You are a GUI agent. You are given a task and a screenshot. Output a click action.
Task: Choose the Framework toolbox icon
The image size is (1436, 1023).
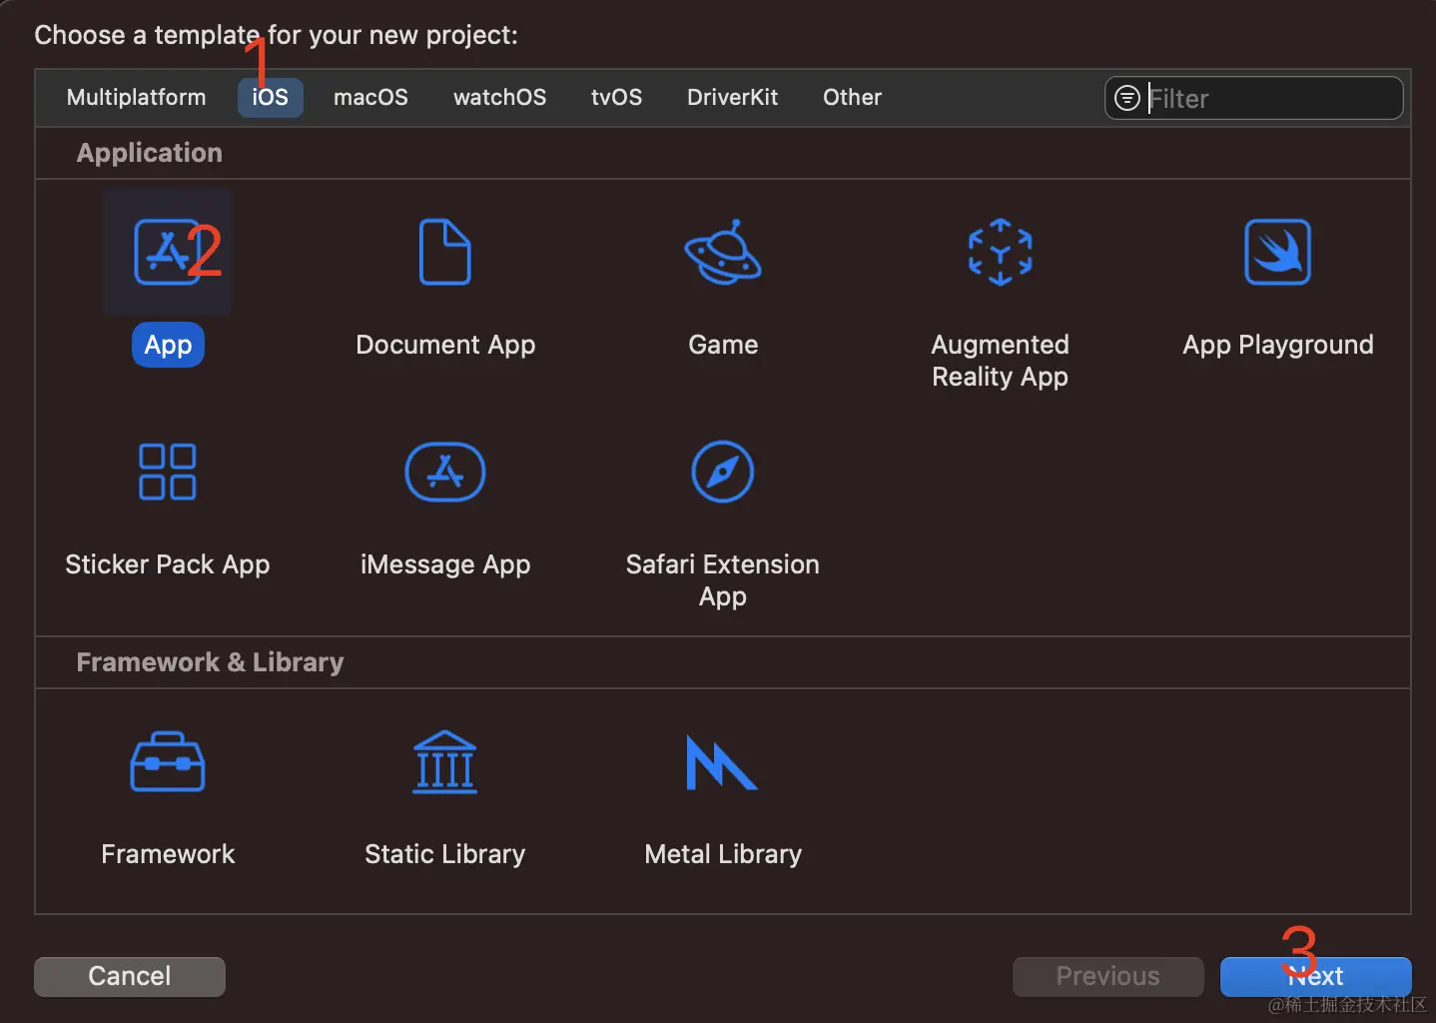(168, 762)
